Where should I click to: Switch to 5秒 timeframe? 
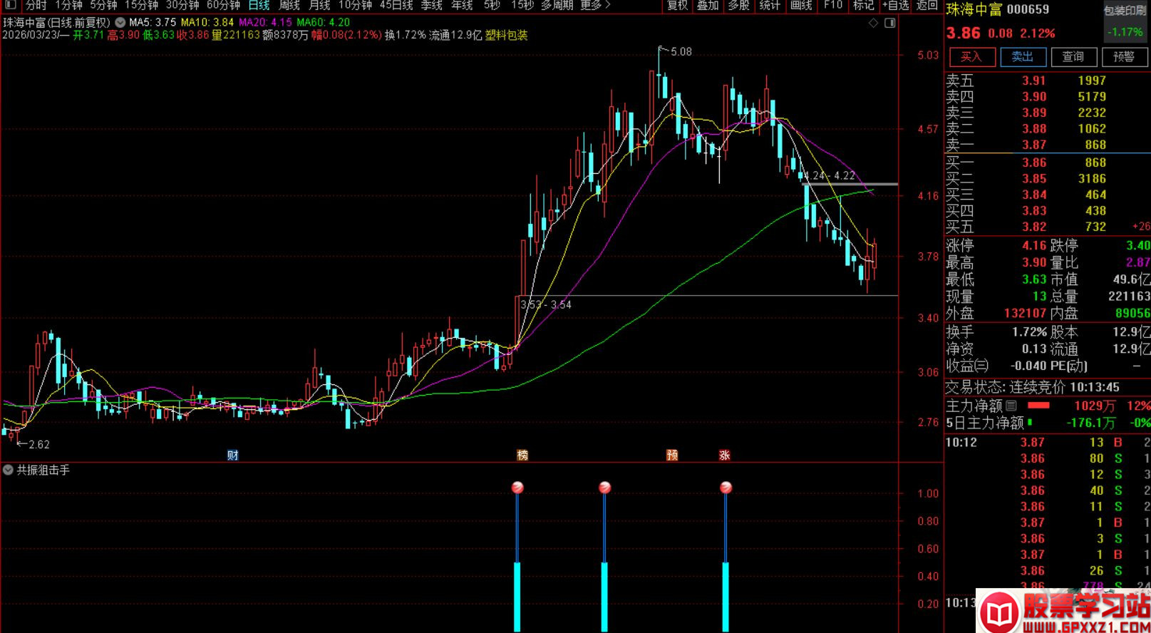coord(492,5)
